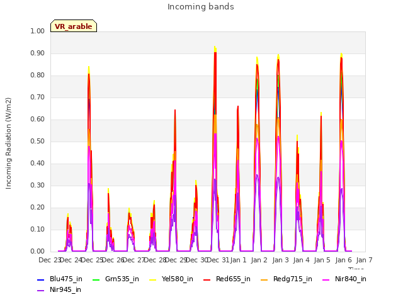Select the Redg715_in legend label
The image size is (403, 302).
pyautogui.click(x=293, y=279)
